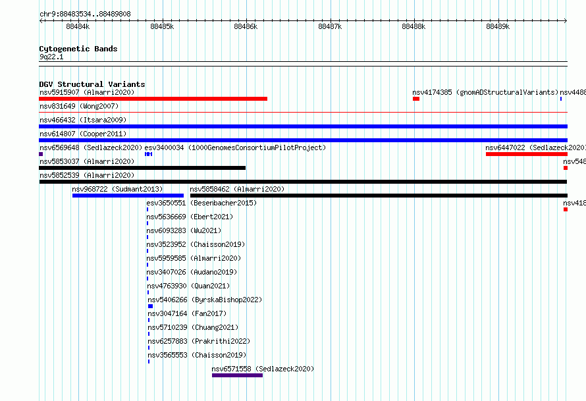
Task: Click the nsv5915907 (Almarri2020) red variant bar
Action: [x=153, y=99]
